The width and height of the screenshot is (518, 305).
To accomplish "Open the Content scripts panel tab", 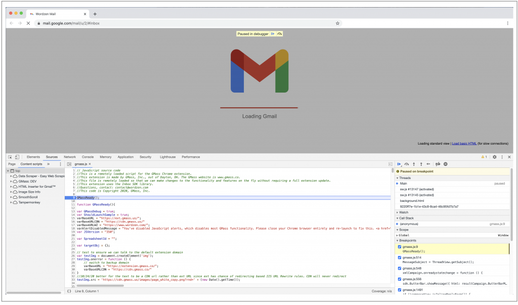I will pos(31,164).
